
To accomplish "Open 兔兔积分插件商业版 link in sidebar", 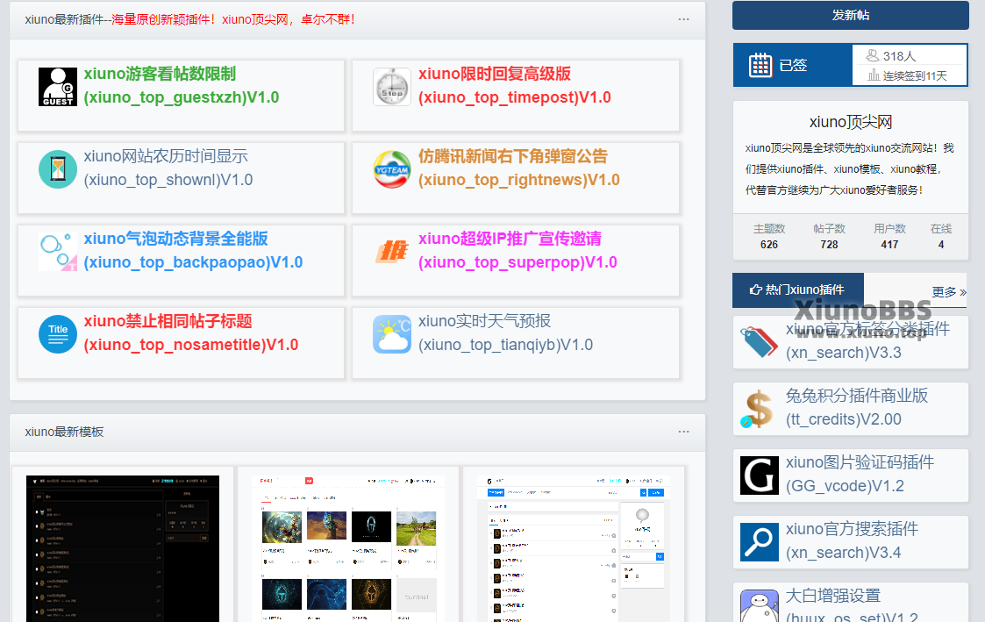I will (x=857, y=407).
